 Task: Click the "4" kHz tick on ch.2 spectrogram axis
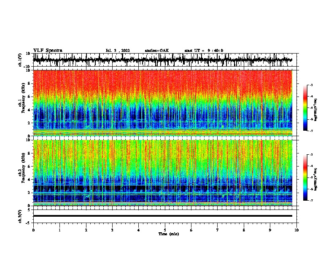coord(29,180)
